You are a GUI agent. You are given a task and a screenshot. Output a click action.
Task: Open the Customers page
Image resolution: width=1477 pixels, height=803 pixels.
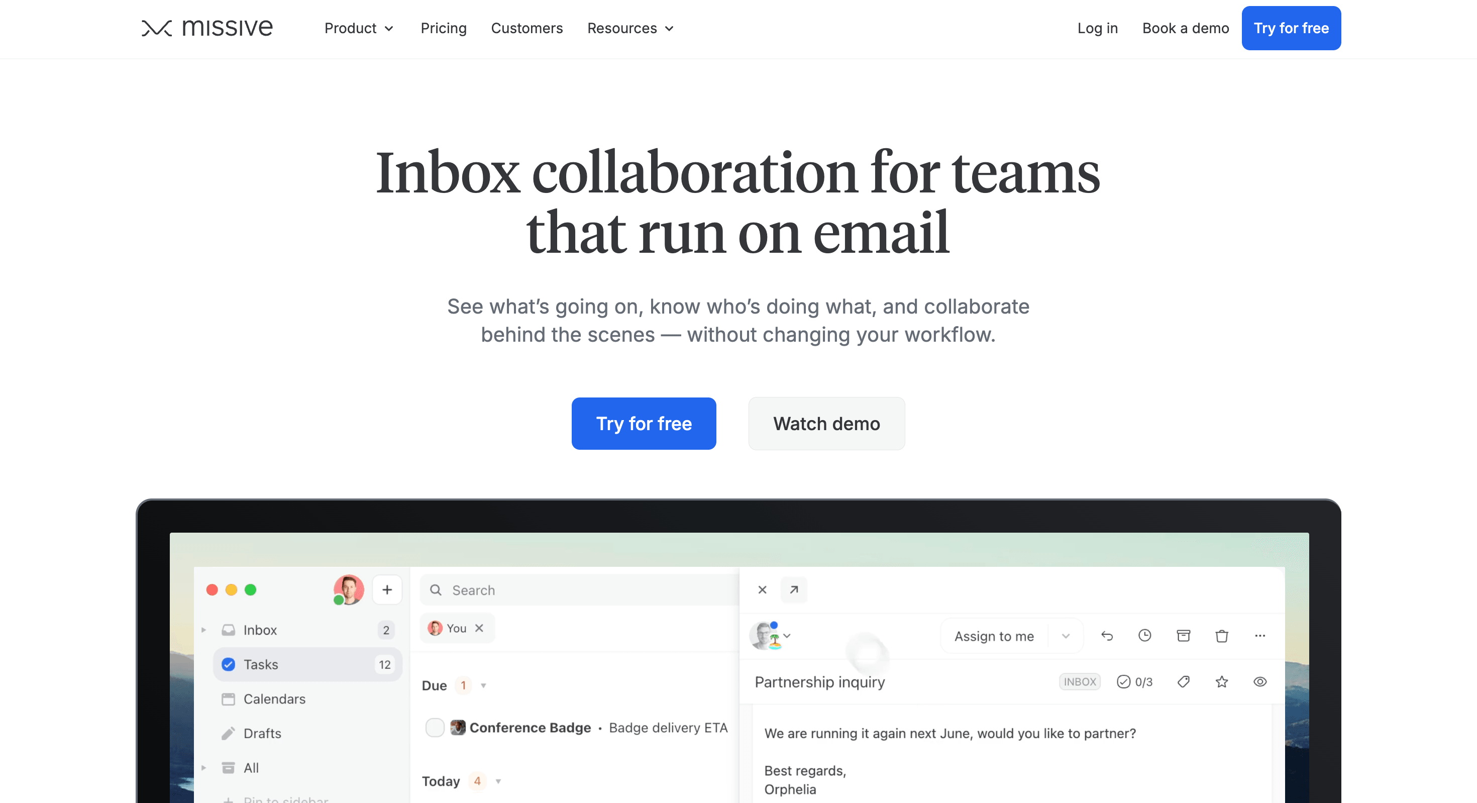pyautogui.click(x=526, y=28)
